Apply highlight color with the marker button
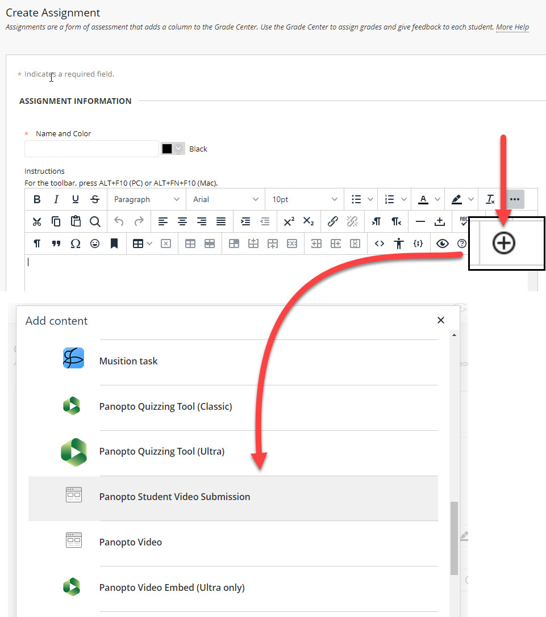This screenshot has width=546, height=617. point(457,199)
